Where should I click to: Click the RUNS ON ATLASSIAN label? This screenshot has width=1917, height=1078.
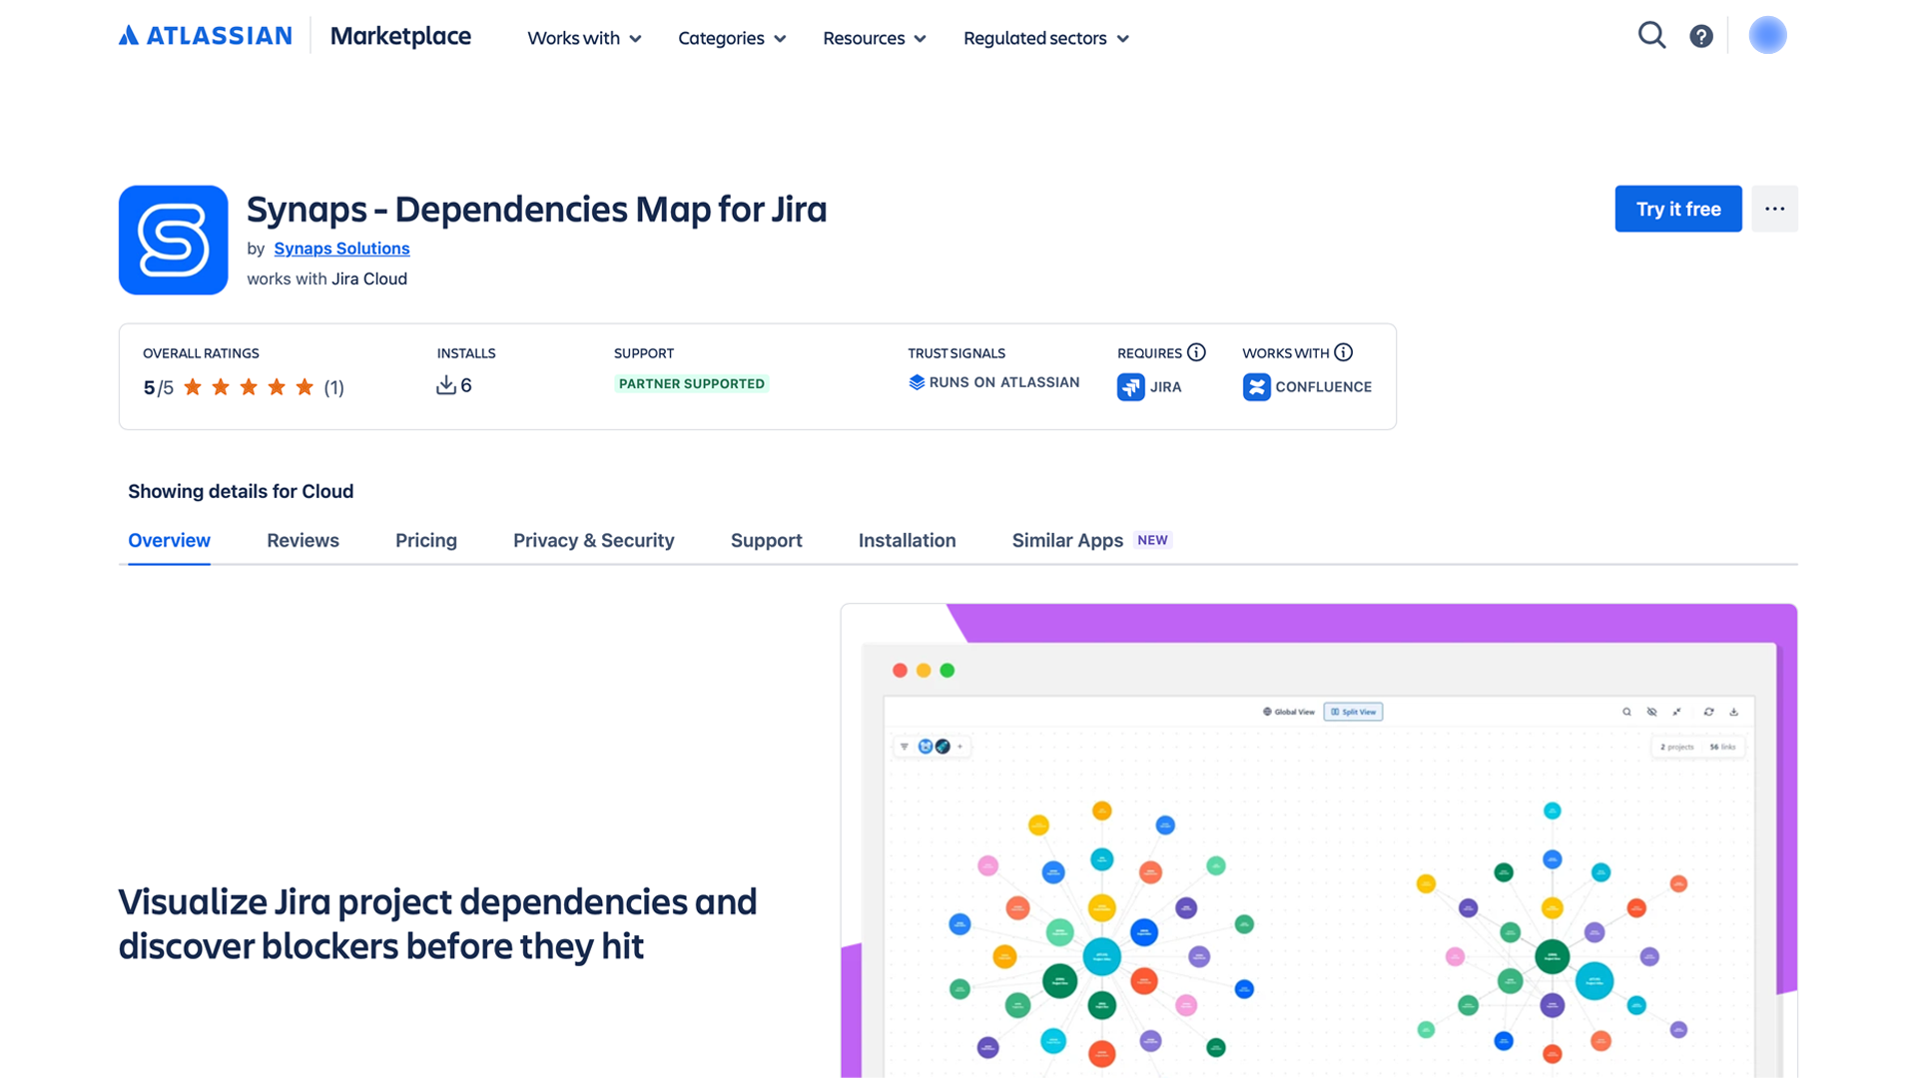click(x=1003, y=382)
